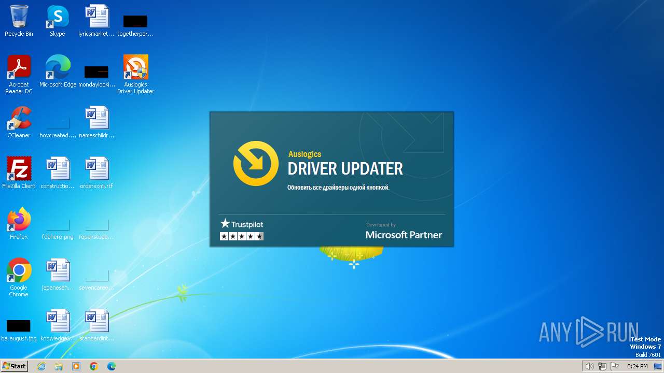Screen dimensions: 664x373
Task: Click the DRIVER UPDATER title text
Action: coord(345,169)
